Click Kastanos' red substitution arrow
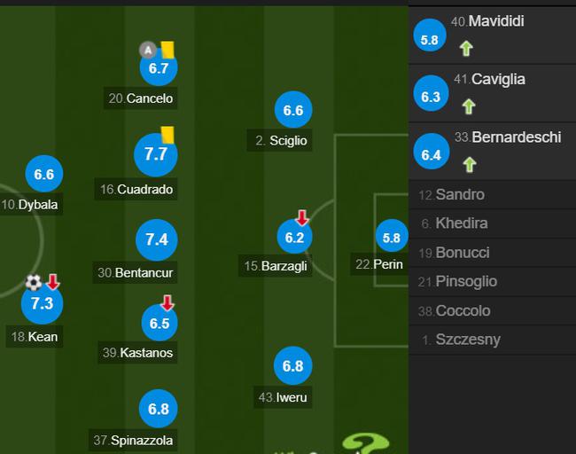Screen dimensions: 576x454 [x=167, y=303]
